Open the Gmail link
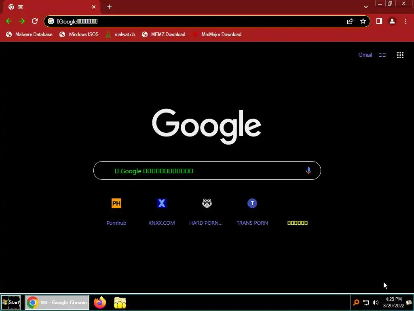 [365, 55]
